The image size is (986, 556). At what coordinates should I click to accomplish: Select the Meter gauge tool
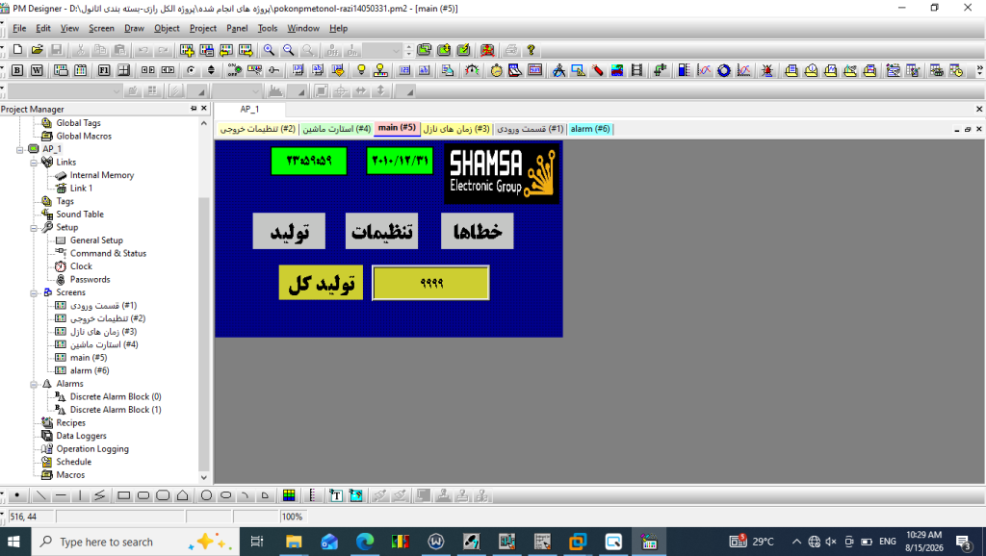(x=472, y=70)
